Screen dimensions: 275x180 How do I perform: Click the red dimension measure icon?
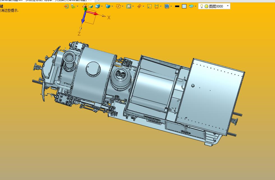(x=156, y=6)
